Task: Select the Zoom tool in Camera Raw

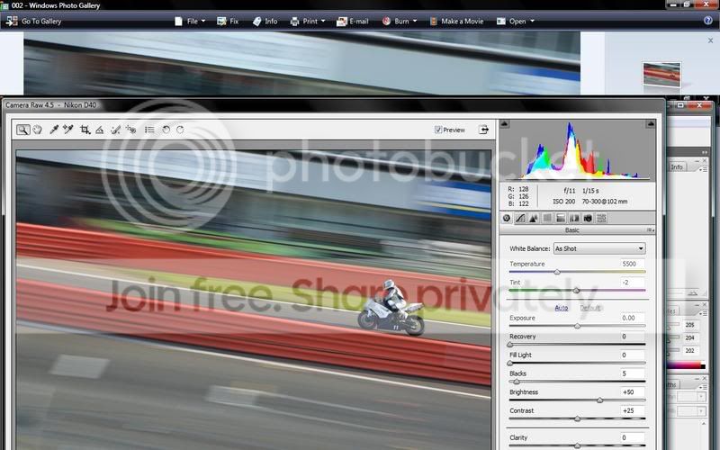Action: [x=23, y=130]
